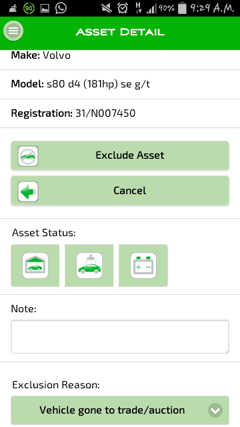Screen dimensions: 240x427
Task: Toggle the garage asset status
Action: point(35,266)
